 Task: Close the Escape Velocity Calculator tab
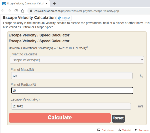[x=46, y=4]
